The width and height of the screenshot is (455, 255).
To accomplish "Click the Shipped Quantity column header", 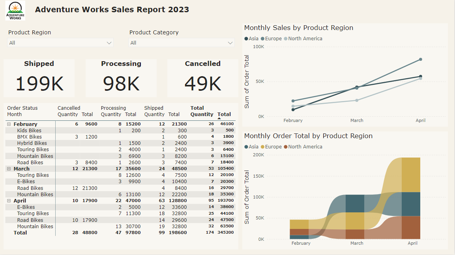I will click(x=154, y=114).
